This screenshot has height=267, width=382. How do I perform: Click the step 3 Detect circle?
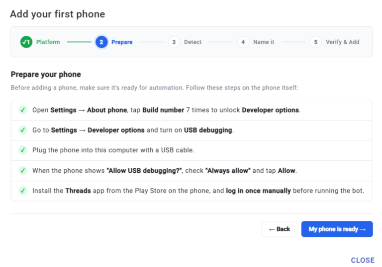[174, 42]
